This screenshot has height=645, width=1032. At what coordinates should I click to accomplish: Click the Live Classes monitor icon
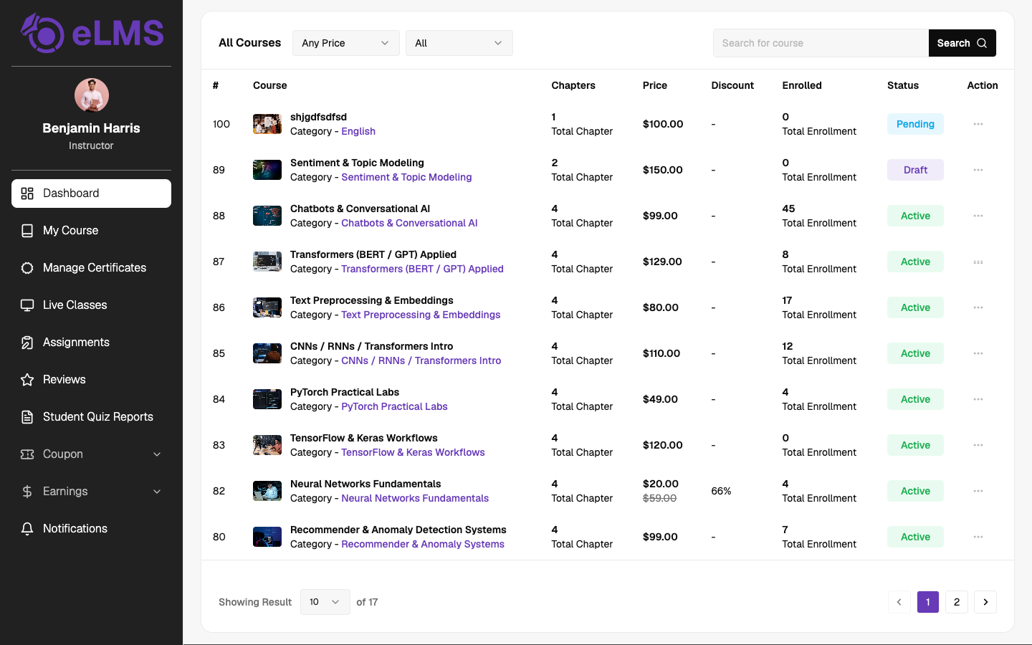(x=27, y=305)
